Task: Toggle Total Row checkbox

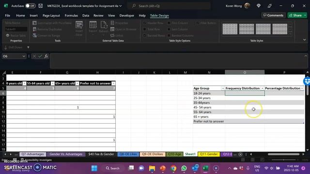Action: point(145,29)
